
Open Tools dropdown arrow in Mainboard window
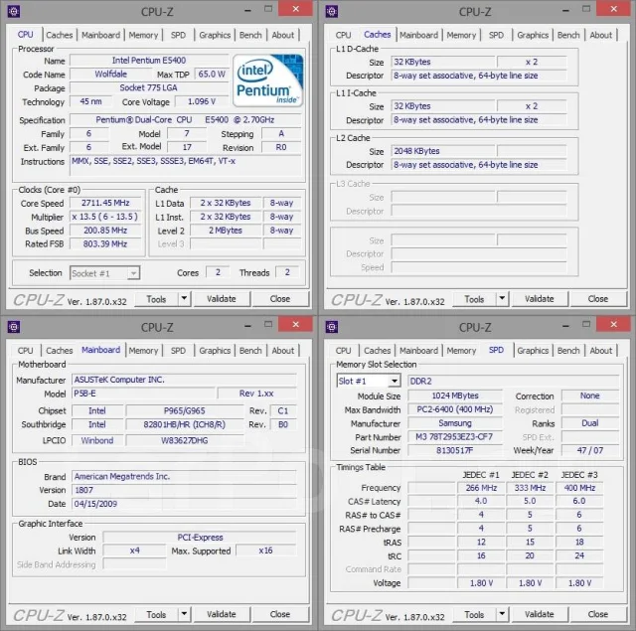tap(184, 614)
